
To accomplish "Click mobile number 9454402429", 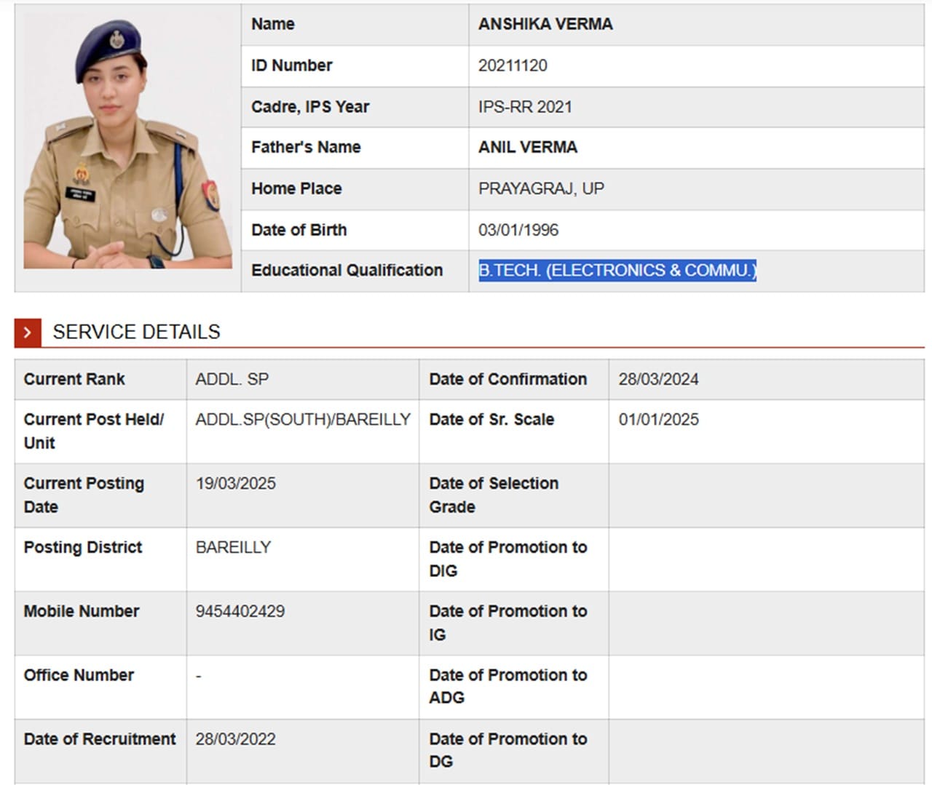I will 240,611.
